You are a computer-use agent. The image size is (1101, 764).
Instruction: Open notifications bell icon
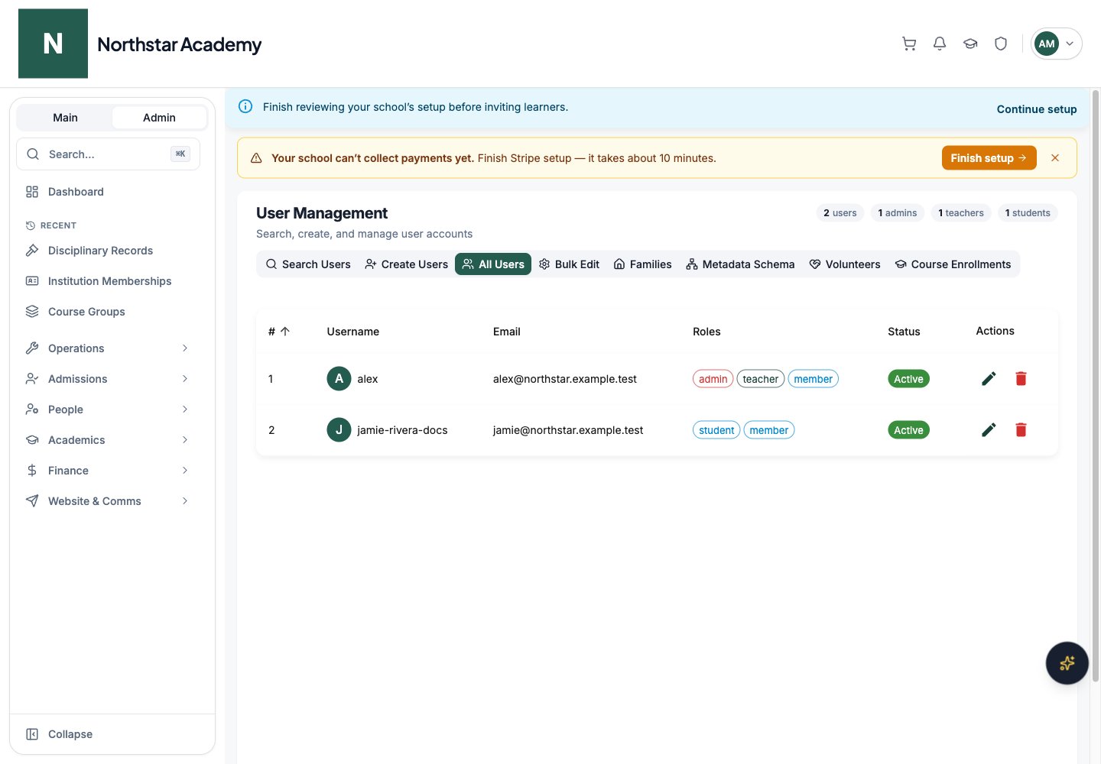(x=940, y=44)
